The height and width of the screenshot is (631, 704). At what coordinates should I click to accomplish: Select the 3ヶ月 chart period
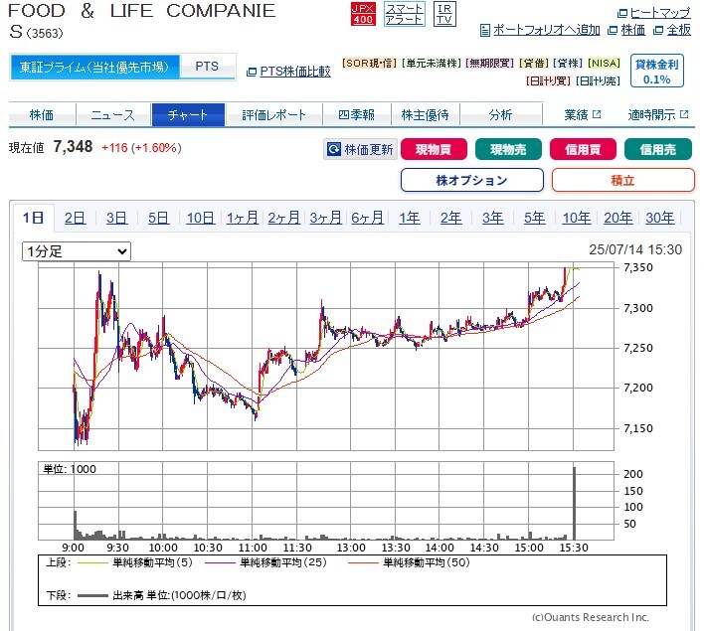click(325, 218)
